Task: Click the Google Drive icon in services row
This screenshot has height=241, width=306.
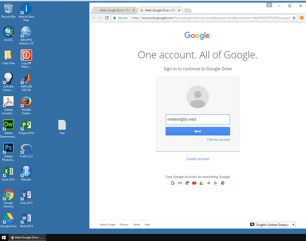Action: tap(201, 183)
